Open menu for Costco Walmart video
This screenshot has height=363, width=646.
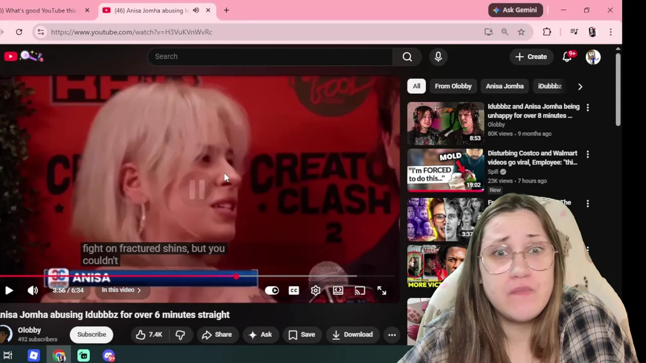tap(587, 154)
